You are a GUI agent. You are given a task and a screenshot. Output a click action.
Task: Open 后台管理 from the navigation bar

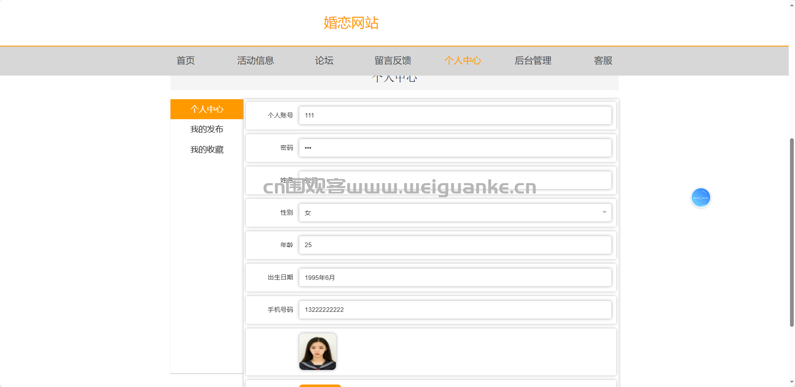click(533, 61)
